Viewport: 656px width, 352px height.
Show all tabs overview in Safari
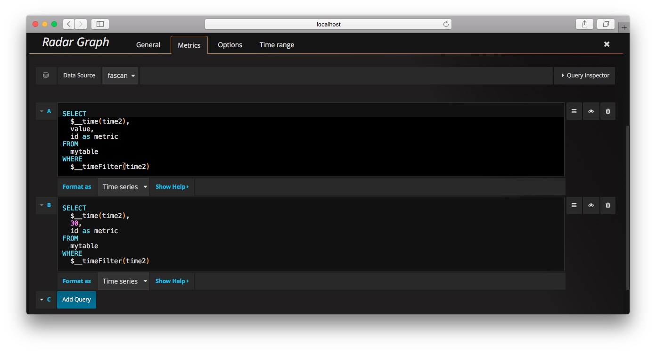pos(606,24)
